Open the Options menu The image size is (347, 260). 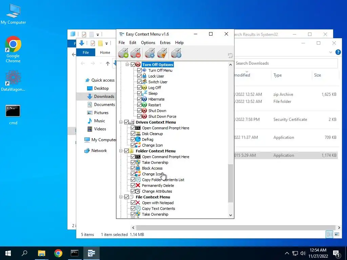point(148,43)
